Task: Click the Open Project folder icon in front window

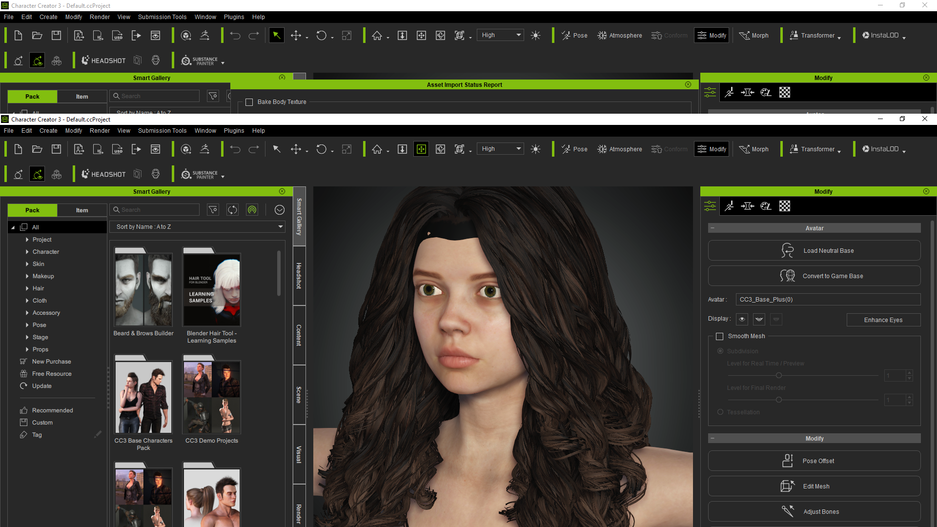Action: pos(37,149)
